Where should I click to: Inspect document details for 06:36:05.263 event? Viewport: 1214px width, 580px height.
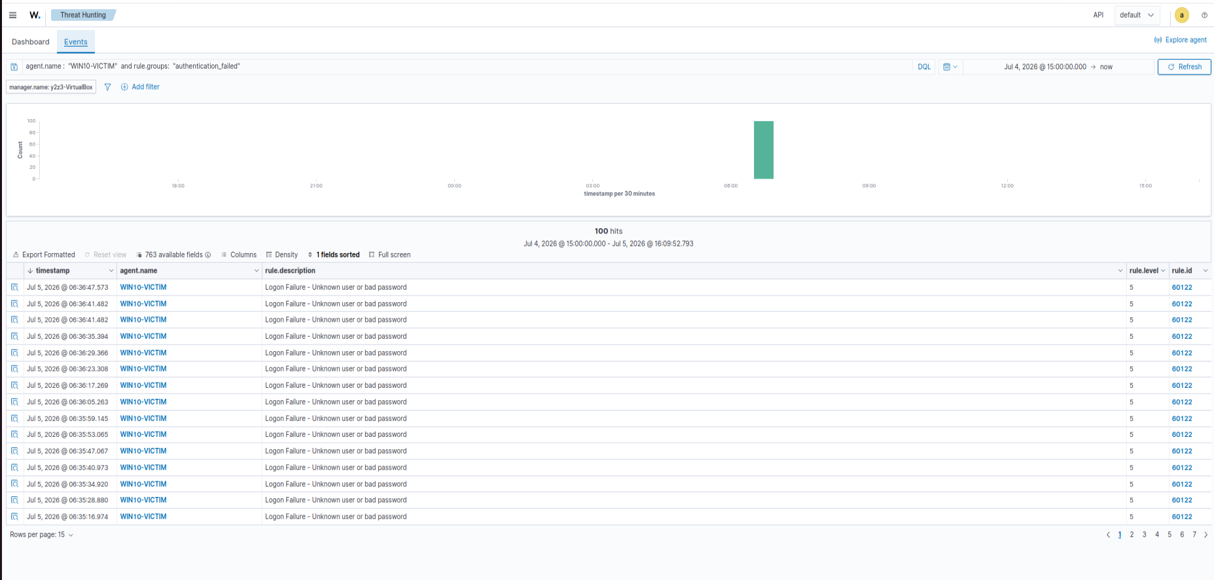pyautogui.click(x=14, y=401)
